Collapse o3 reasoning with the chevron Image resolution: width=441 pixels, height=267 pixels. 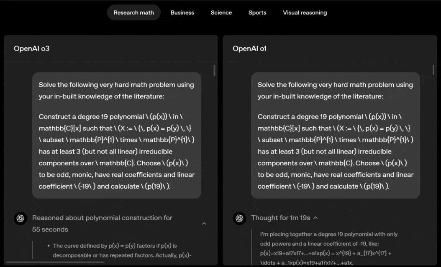pos(204,224)
